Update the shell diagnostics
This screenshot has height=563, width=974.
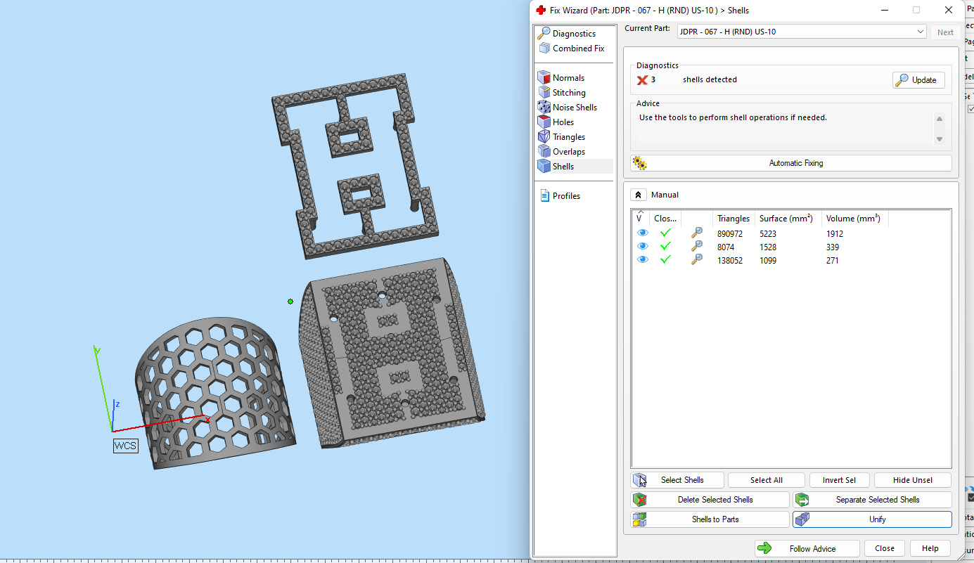click(918, 80)
